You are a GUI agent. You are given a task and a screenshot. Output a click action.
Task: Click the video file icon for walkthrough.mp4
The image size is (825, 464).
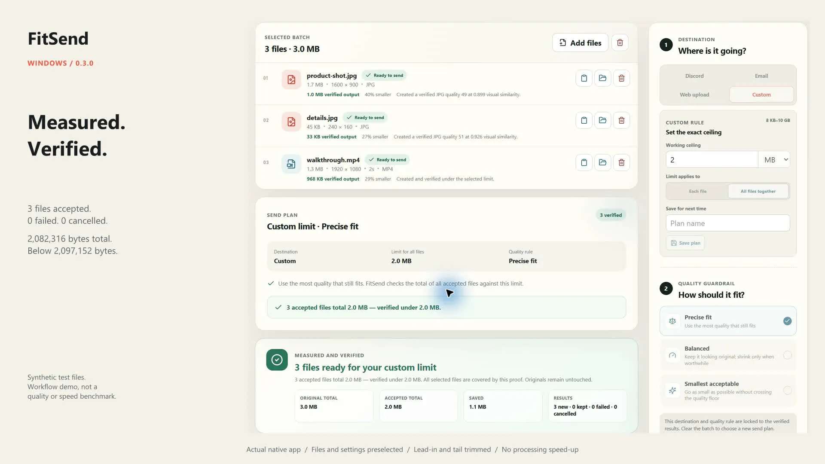point(291,164)
